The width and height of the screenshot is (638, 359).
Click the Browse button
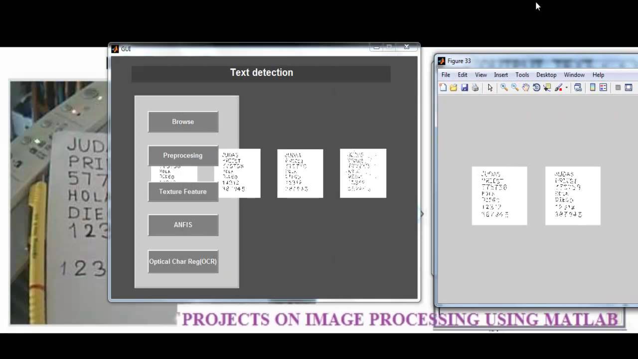183,122
